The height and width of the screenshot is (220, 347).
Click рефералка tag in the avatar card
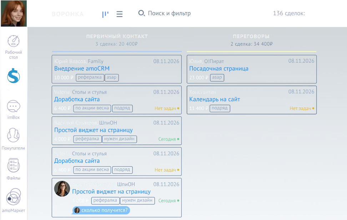(105, 200)
